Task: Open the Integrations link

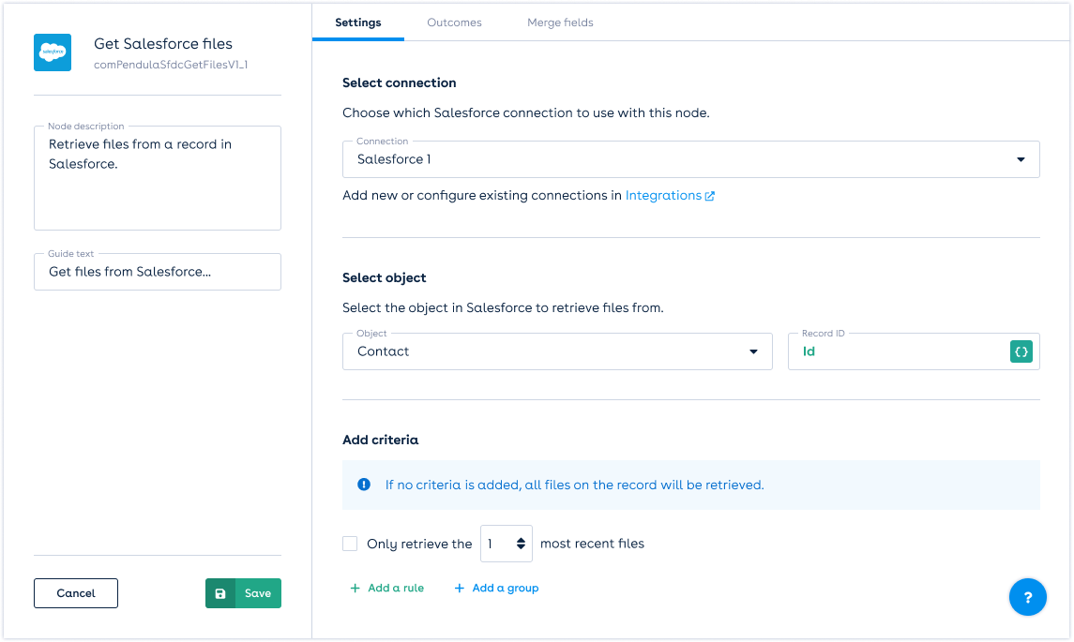Action: (x=663, y=196)
